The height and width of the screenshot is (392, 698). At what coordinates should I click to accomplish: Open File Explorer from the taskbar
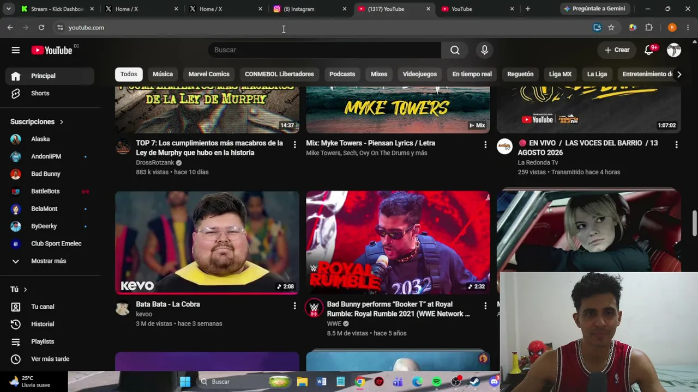[x=302, y=382]
